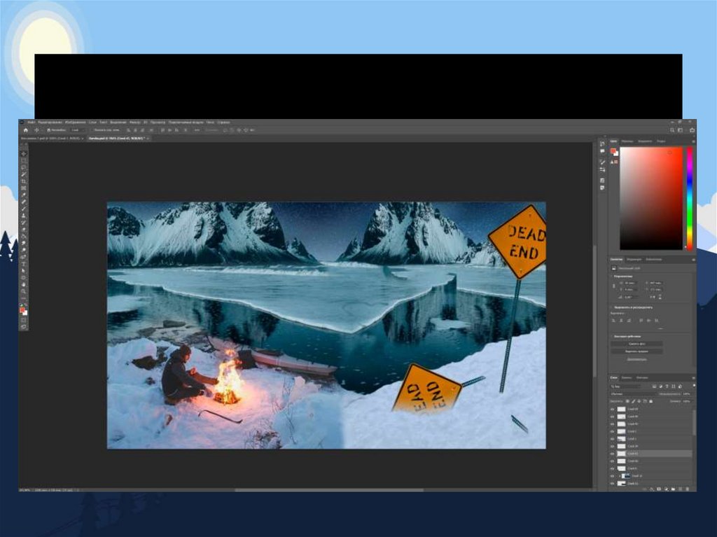
Task: Switch to the Каналы tab
Action: pos(627,378)
